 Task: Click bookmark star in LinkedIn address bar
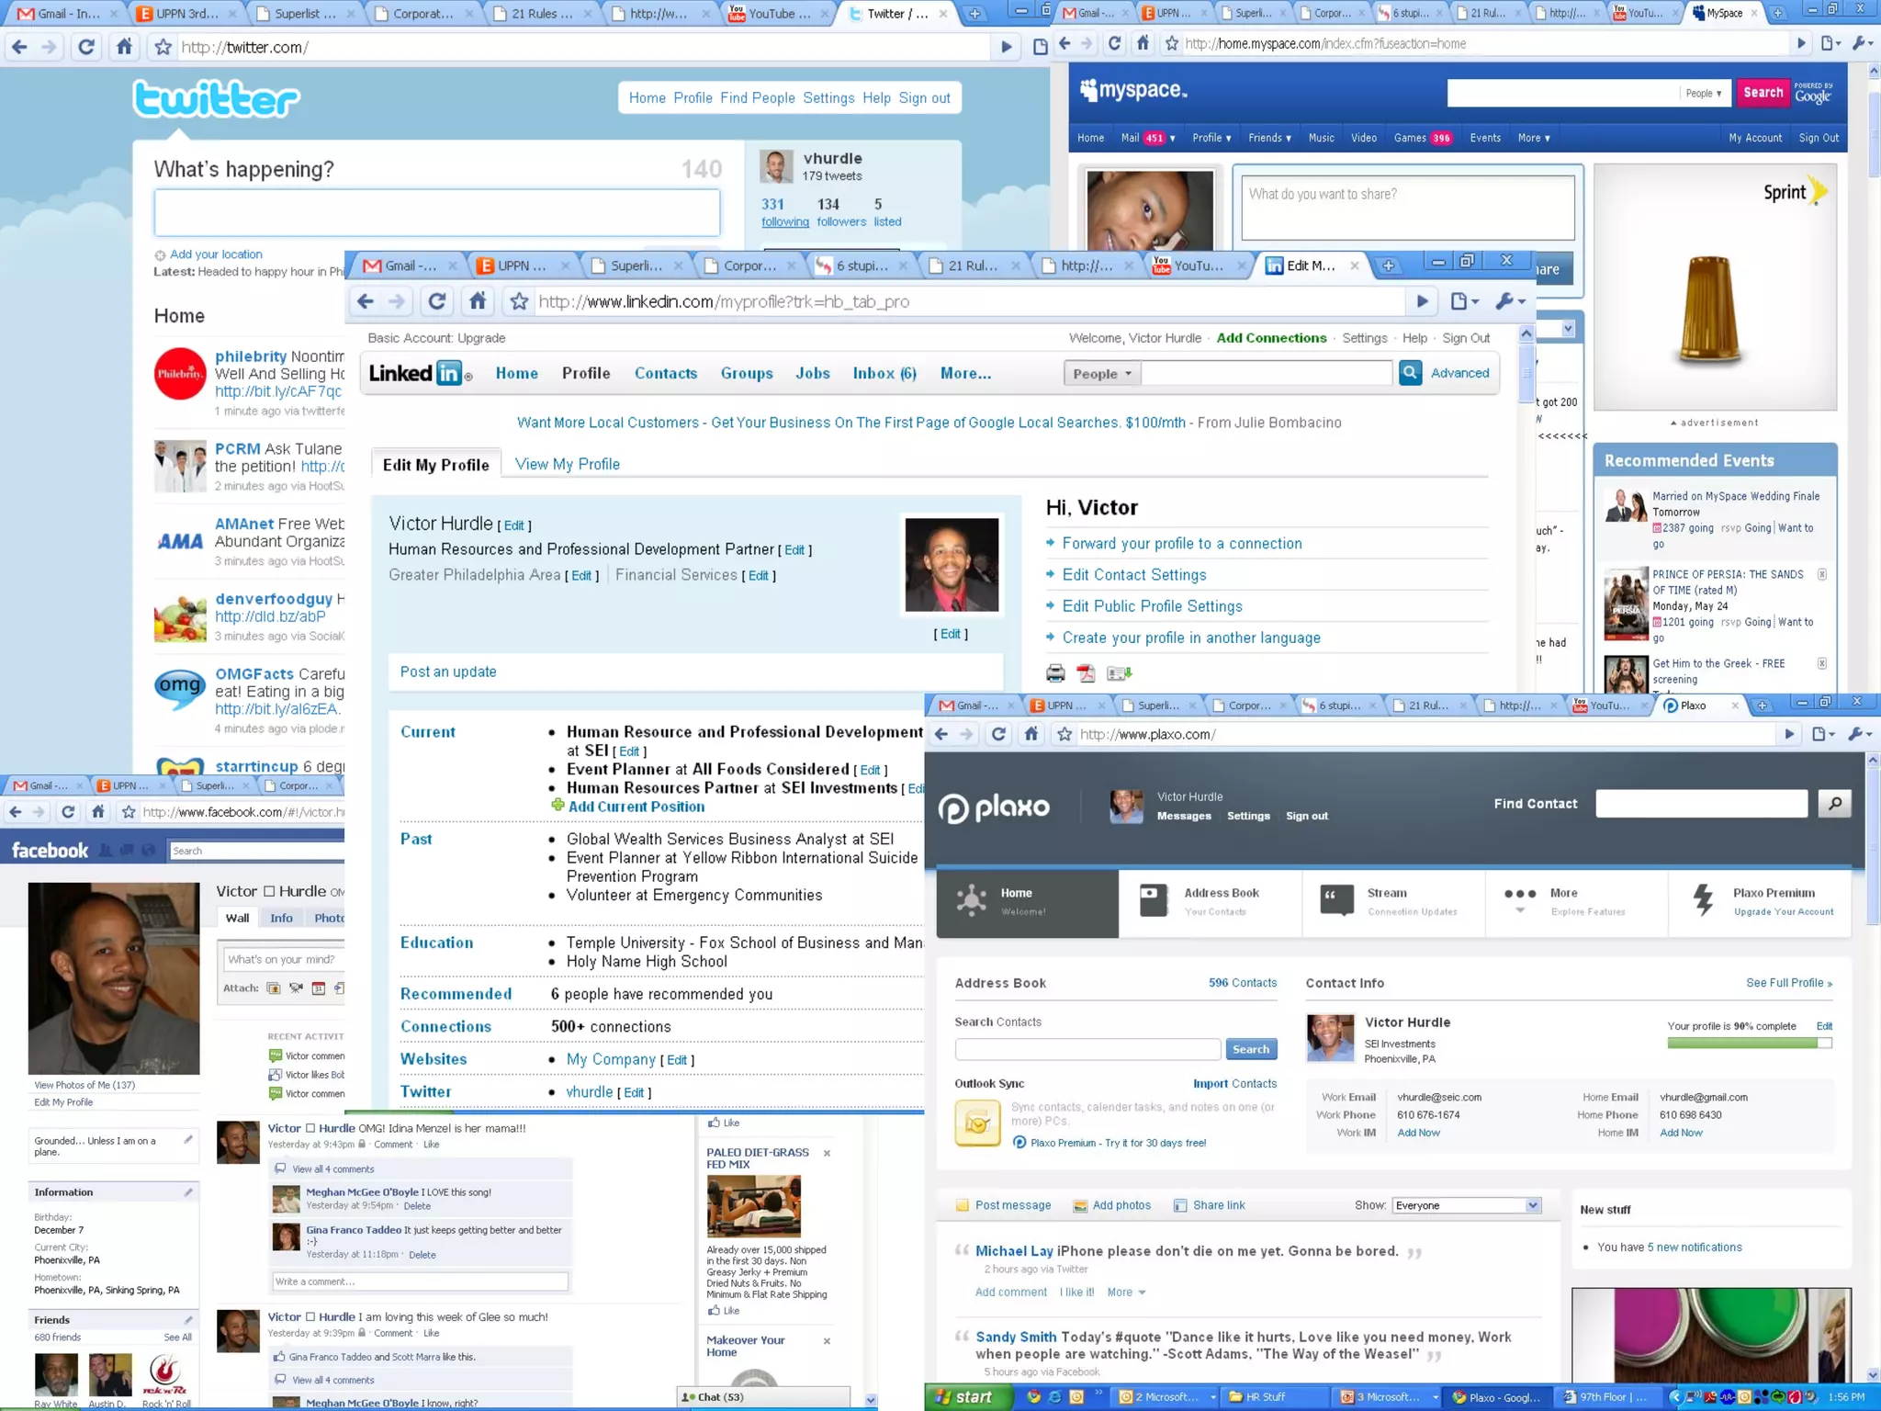[x=519, y=301]
